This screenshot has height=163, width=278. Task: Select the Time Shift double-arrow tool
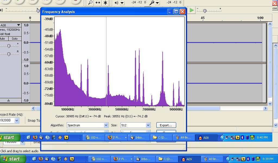[x=98, y=3]
